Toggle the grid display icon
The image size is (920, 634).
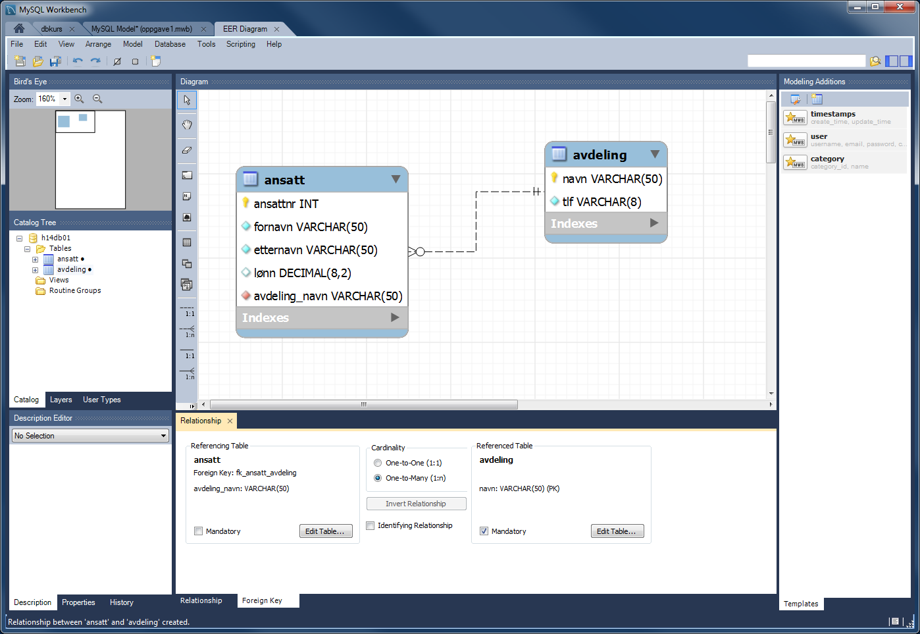117,61
